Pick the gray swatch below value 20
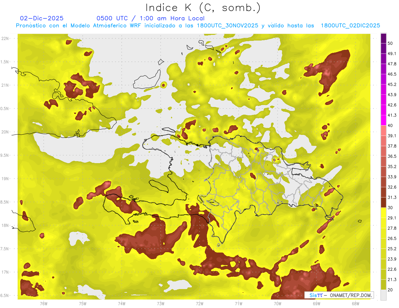 tap(383, 295)
